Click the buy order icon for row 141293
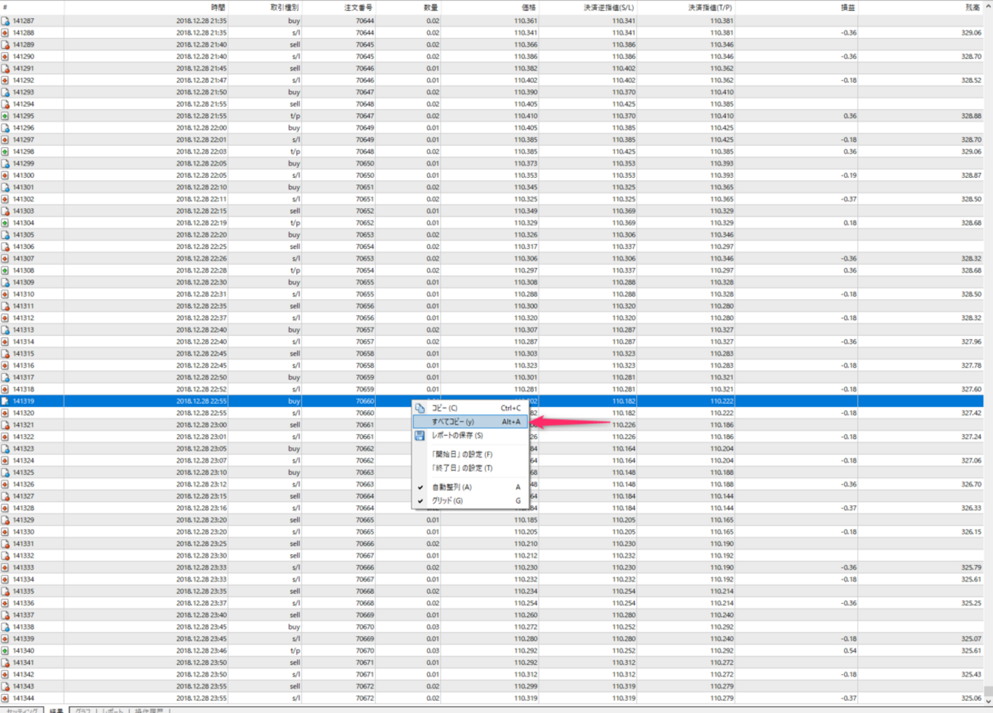Image resolution: width=993 pixels, height=713 pixels. pyautogui.click(x=5, y=92)
